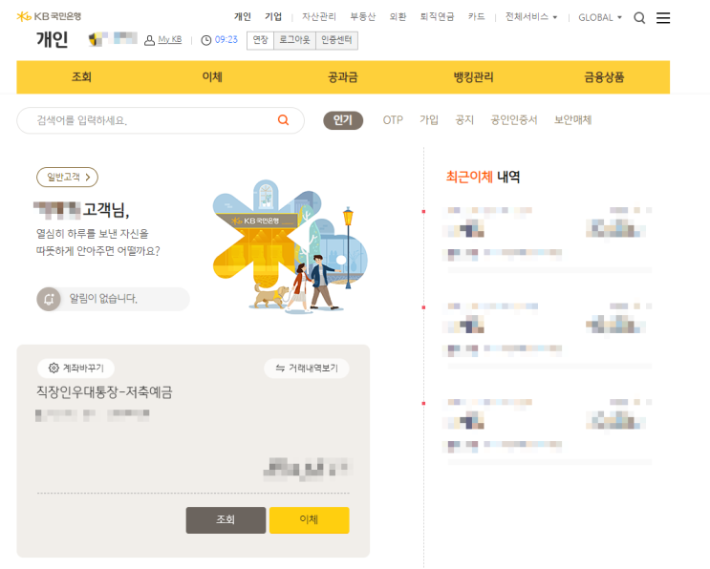Open 카드 in the top navigation
The width and height of the screenshot is (710, 569).
[476, 17]
